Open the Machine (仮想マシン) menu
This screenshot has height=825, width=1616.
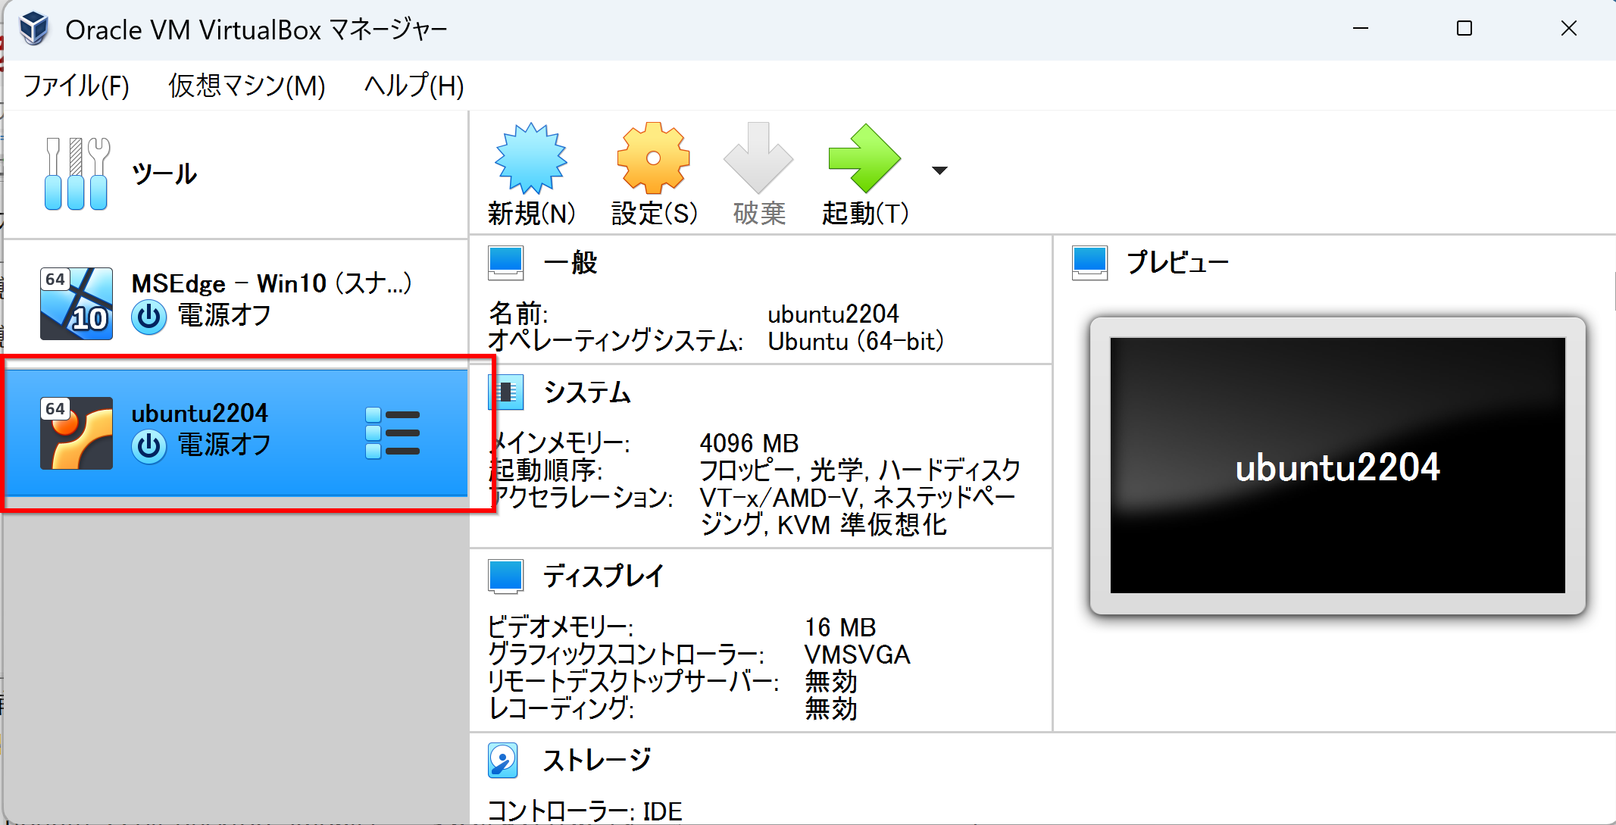tap(247, 86)
